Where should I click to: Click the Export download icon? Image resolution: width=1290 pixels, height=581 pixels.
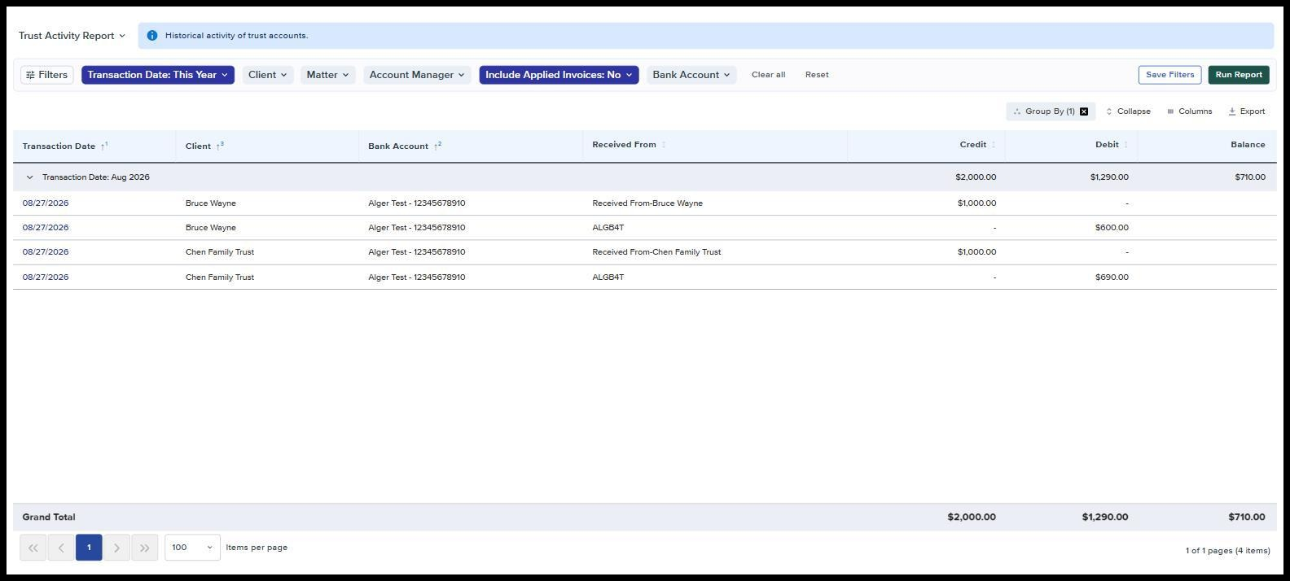pos(1232,111)
